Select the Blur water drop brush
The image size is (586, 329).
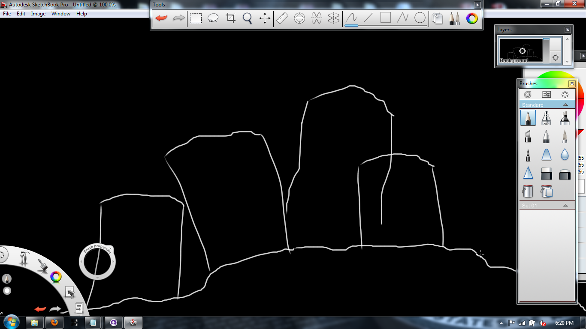click(x=565, y=155)
